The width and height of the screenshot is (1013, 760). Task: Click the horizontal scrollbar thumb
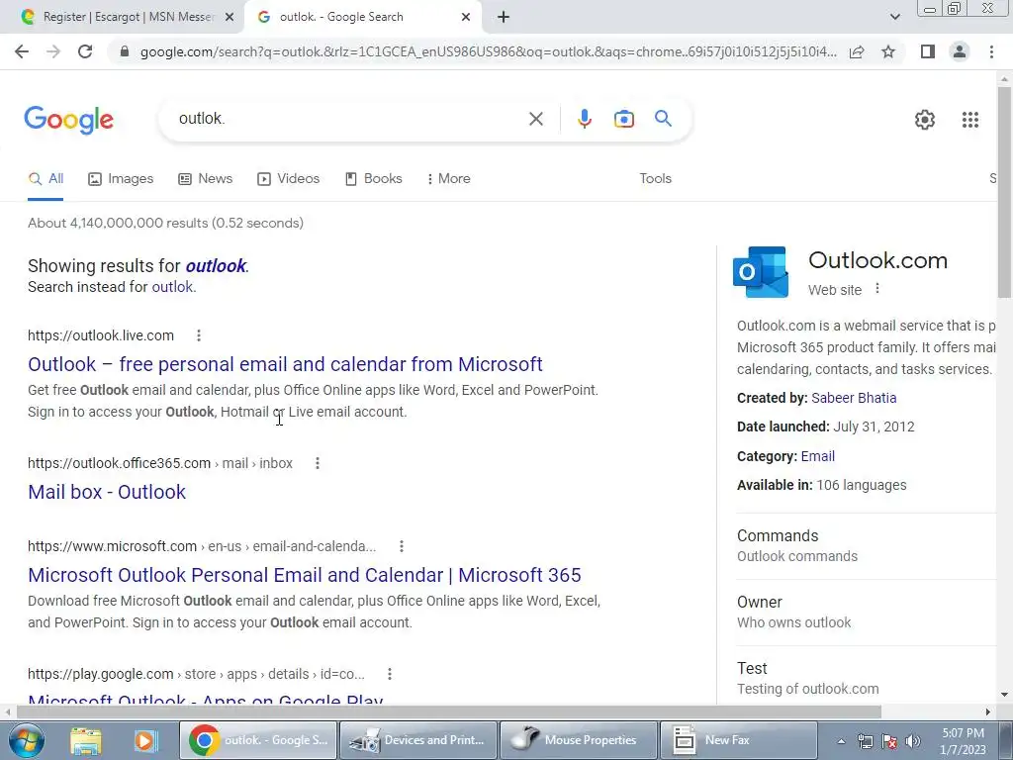448,712
